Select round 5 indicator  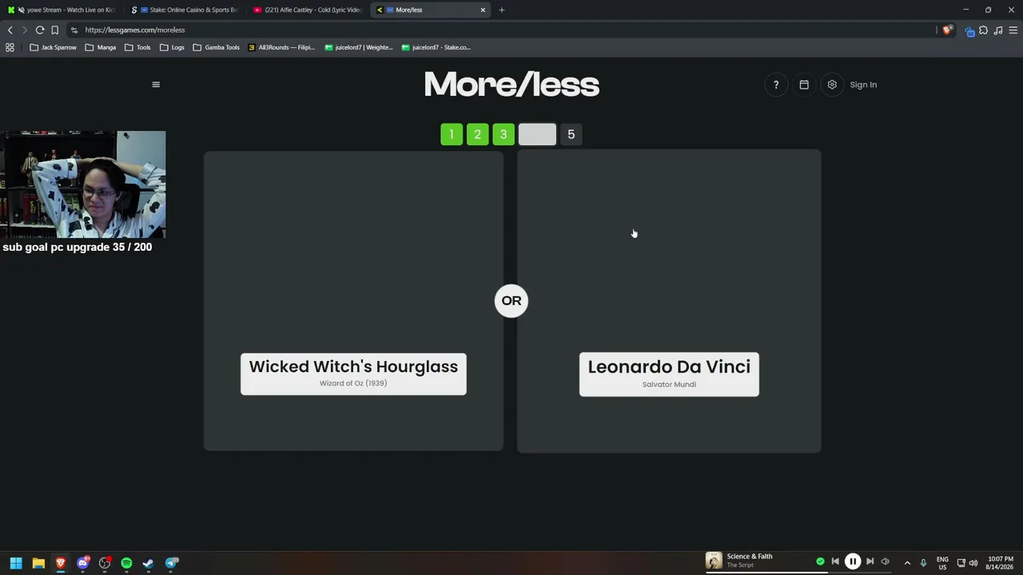(571, 134)
